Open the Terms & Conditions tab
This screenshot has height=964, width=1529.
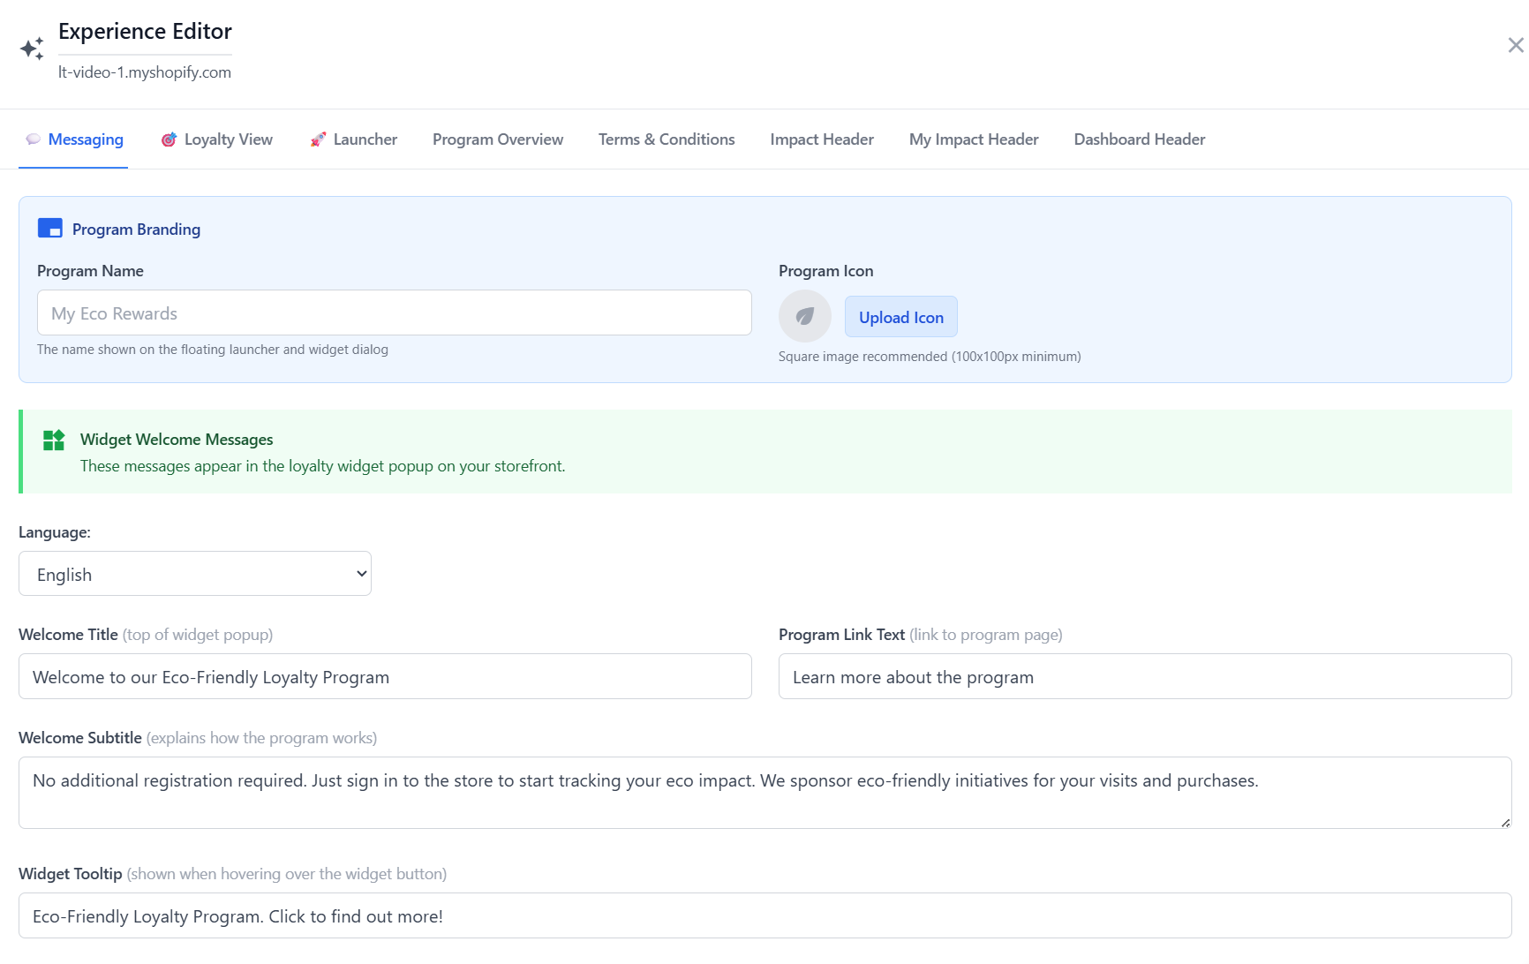tap(666, 139)
